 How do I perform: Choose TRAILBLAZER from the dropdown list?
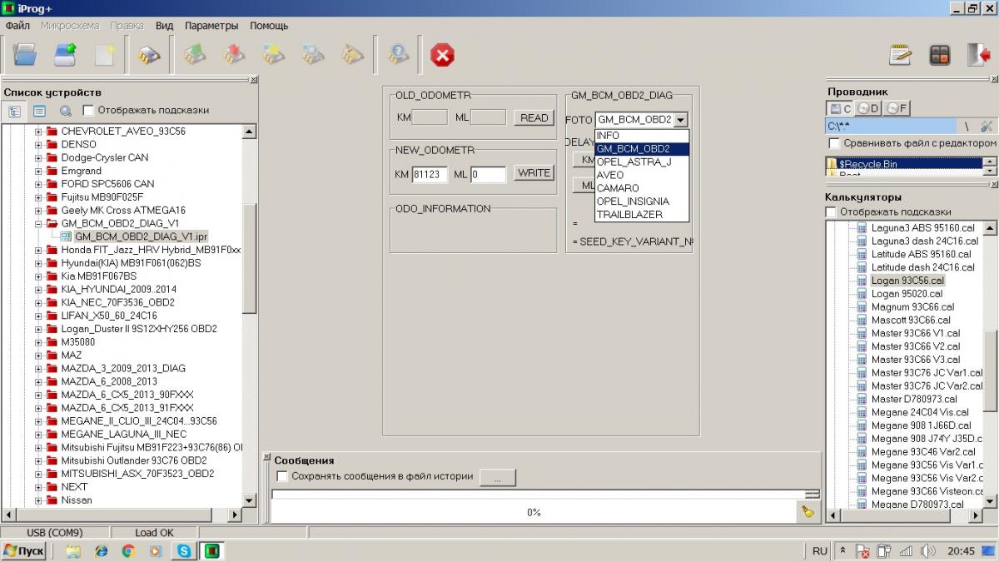point(642,215)
